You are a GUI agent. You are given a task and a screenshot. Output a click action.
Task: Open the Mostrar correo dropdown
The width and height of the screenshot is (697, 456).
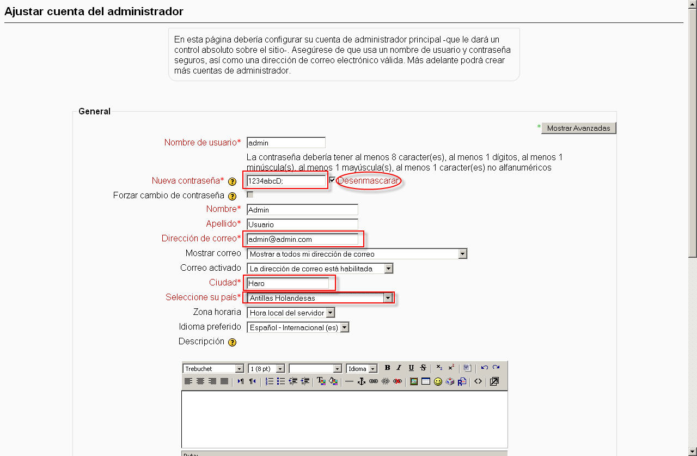[462, 254]
